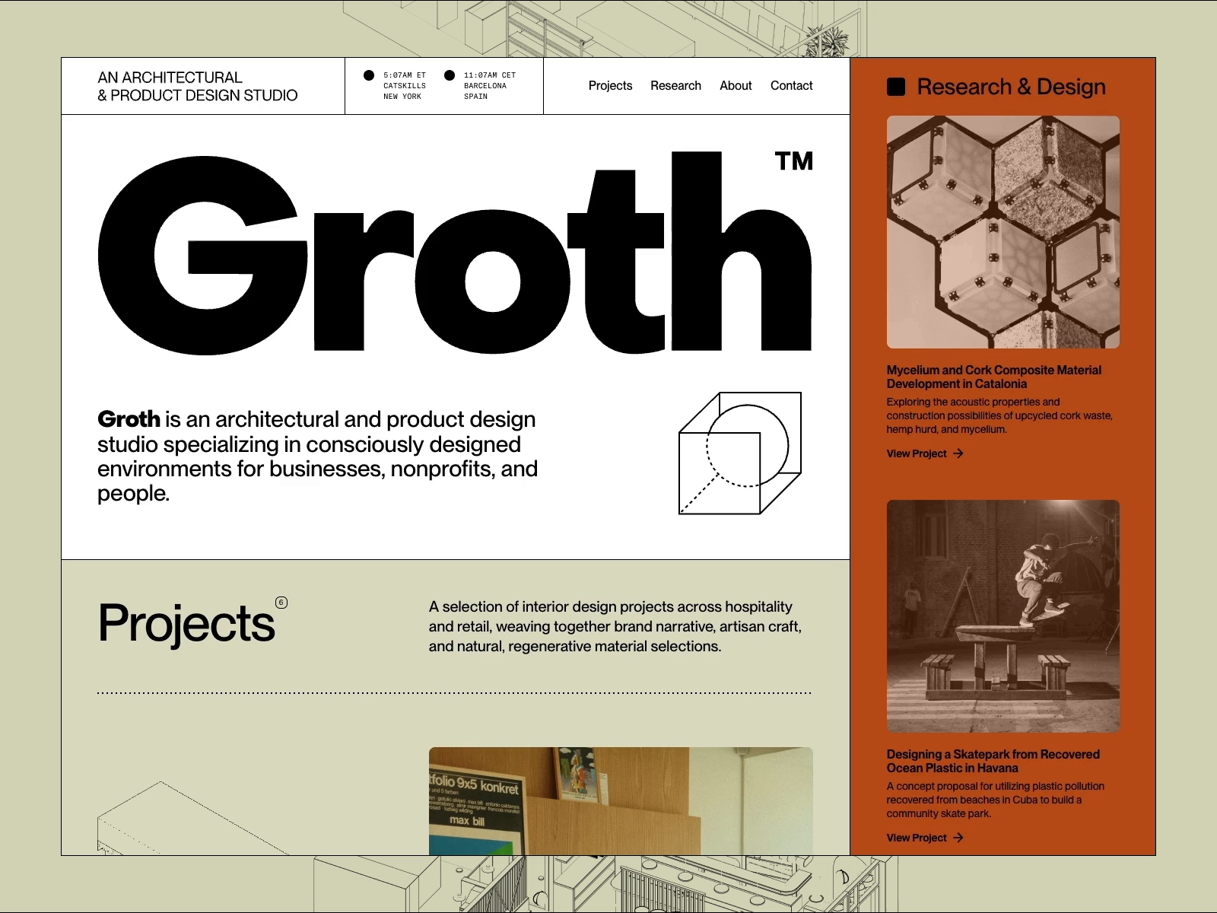Click the black square beside Research & Design
This screenshot has width=1217, height=913.
[896, 87]
